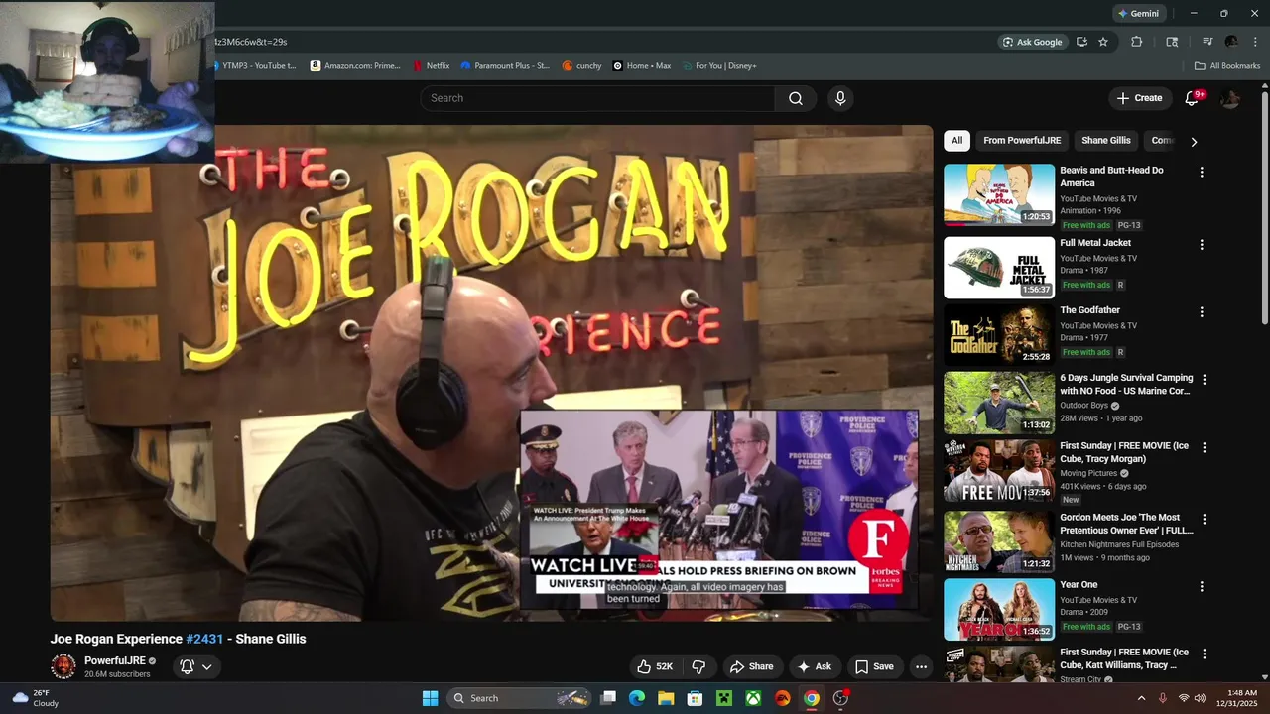Screen dimensions: 1270x714
Task: Open the Netflix bookmark
Action: pyautogui.click(x=431, y=66)
